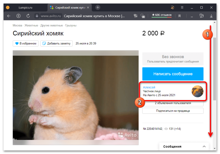
Task: Toggle the В избранном favorite button
Action: pyautogui.click(x=26, y=43)
